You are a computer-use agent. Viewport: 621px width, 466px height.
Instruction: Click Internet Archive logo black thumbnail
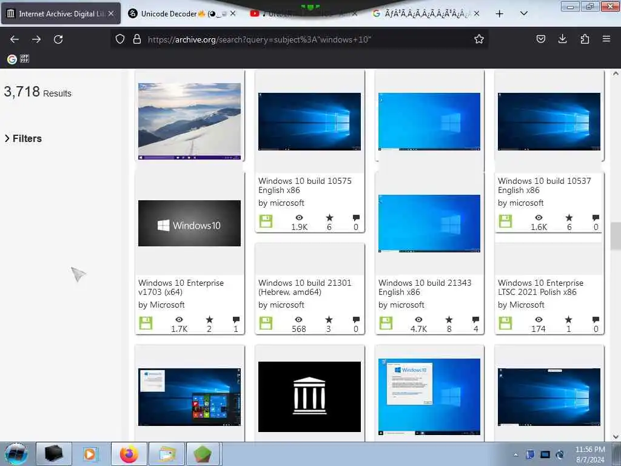309,397
